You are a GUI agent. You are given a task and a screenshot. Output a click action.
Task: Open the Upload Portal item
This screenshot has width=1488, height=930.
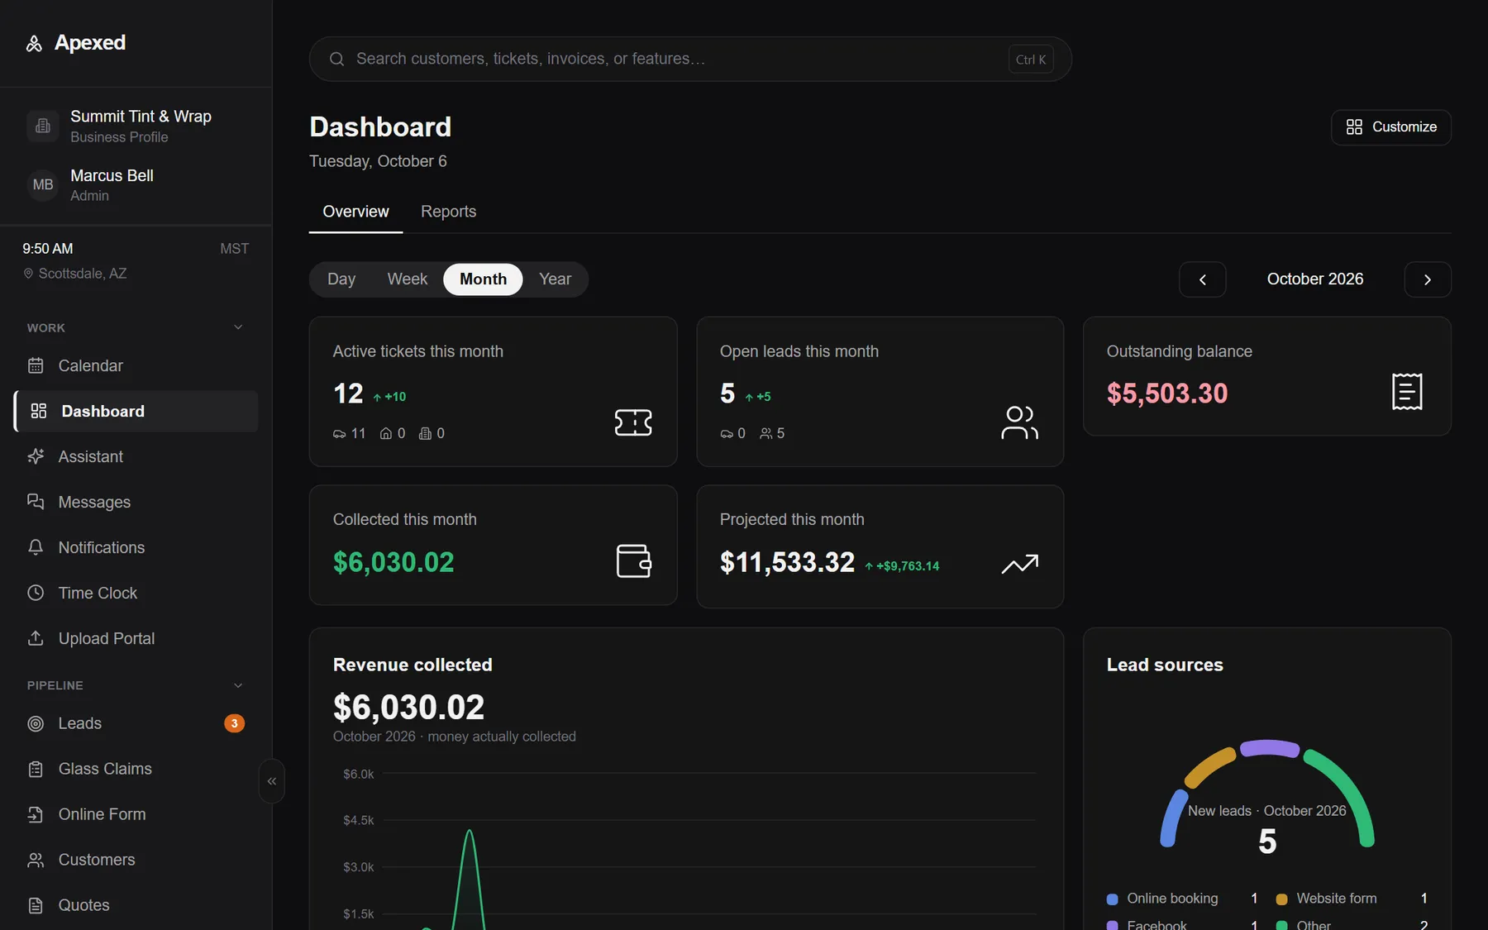coord(136,638)
